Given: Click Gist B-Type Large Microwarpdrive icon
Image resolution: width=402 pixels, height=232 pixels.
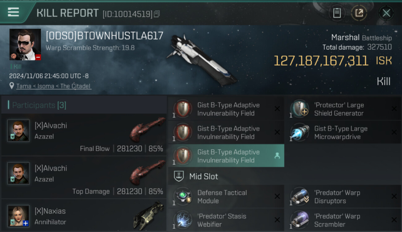Looking at the screenshot, I should (x=300, y=132).
